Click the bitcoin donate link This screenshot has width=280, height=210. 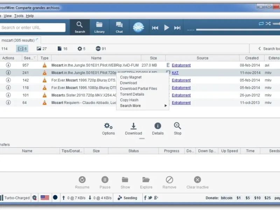click(x=226, y=198)
